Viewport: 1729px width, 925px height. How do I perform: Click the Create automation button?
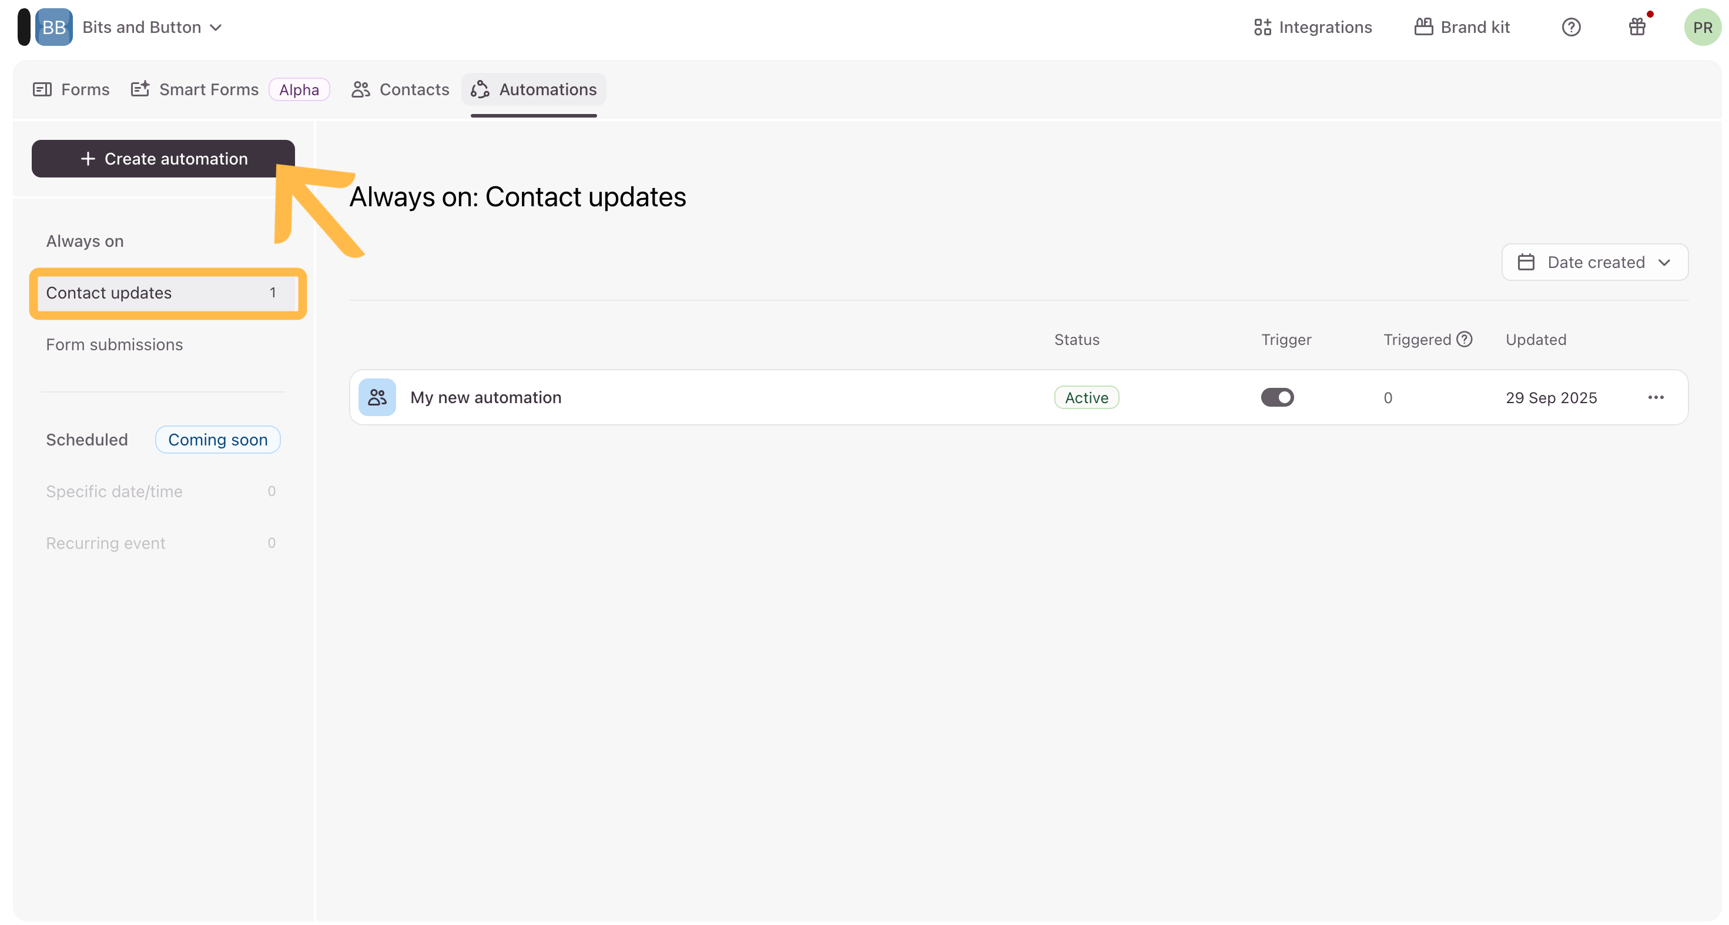point(163,159)
